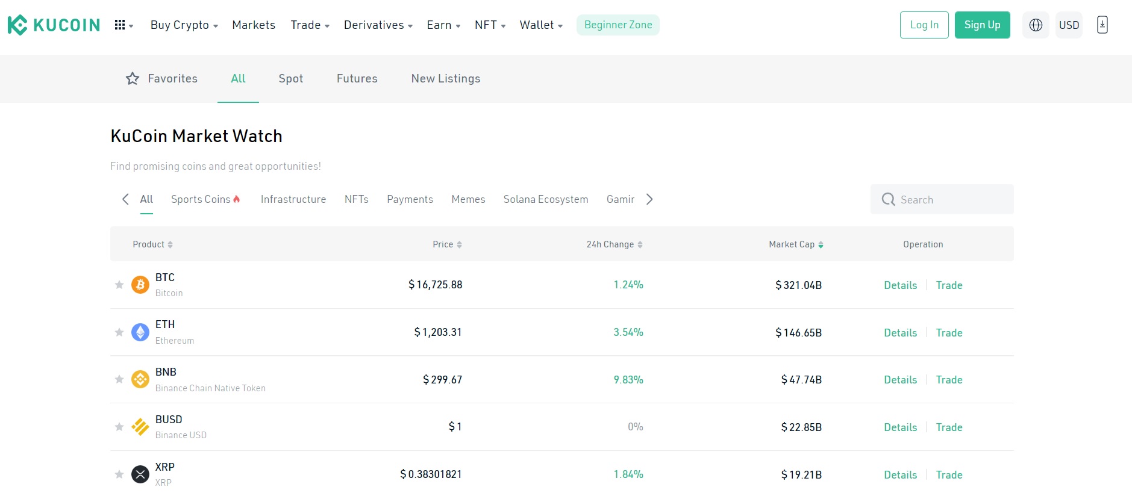Switch to the Favorites tab
Screen dimensions: 1132x496
[161, 78]
